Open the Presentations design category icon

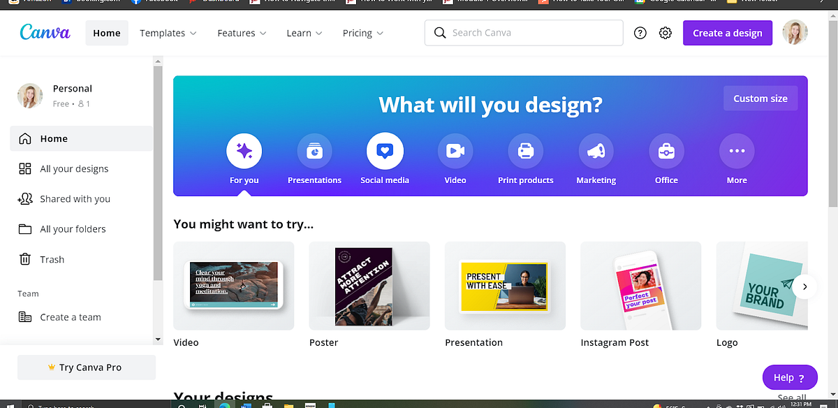[x=314, y=150]
